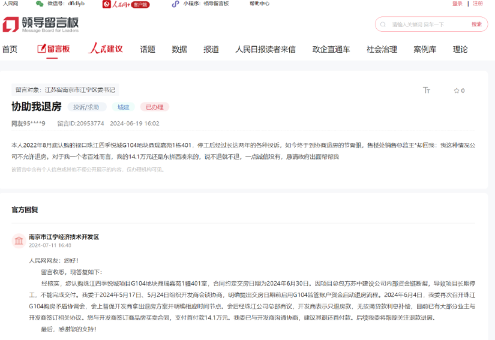Click the 帮助中心 link in top bar
The width and height of the screenshot is (495, 340).
point(259,3)
